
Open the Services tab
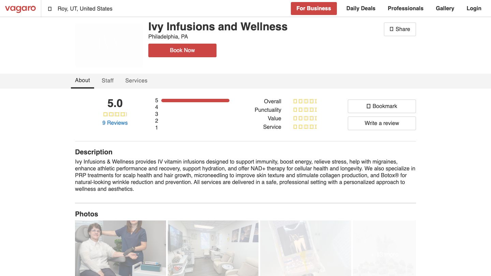point(136,80)
